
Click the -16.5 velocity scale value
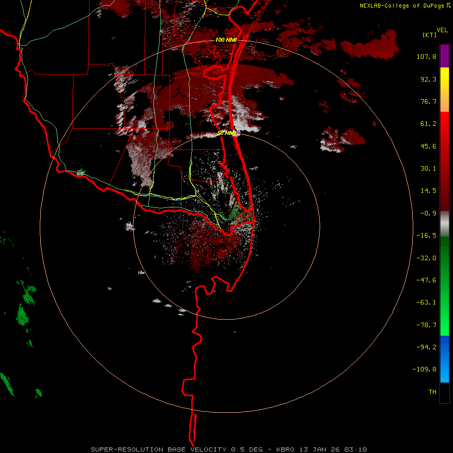(x=426, y=236)
